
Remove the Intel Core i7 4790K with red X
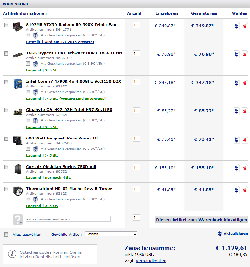pos(245,83)
